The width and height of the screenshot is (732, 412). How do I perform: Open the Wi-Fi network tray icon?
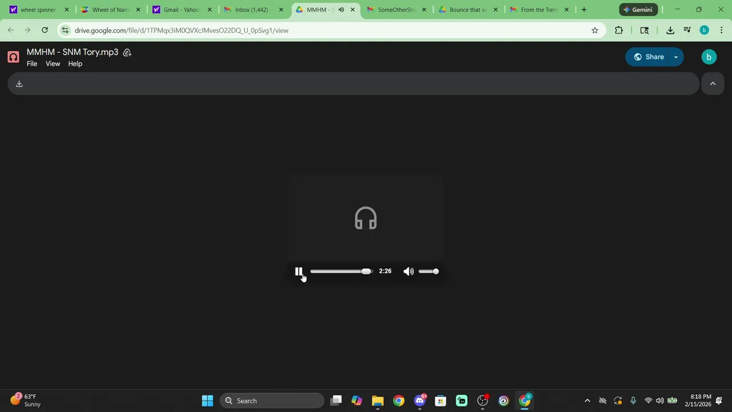pos(648,401)
